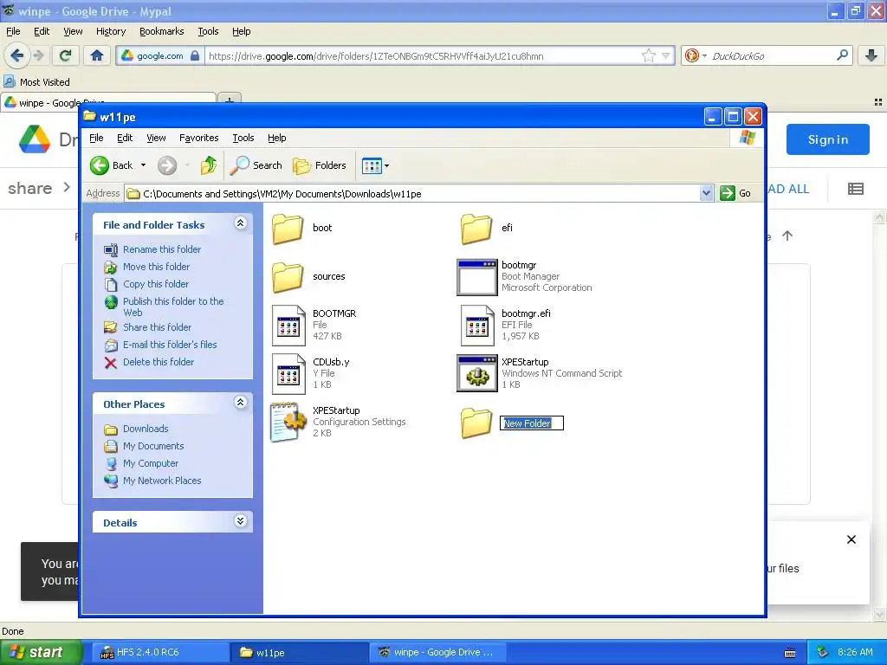This screenshot has height=665, width=887.
Task: Open the boot folder icon
Action: pos(288,229)
